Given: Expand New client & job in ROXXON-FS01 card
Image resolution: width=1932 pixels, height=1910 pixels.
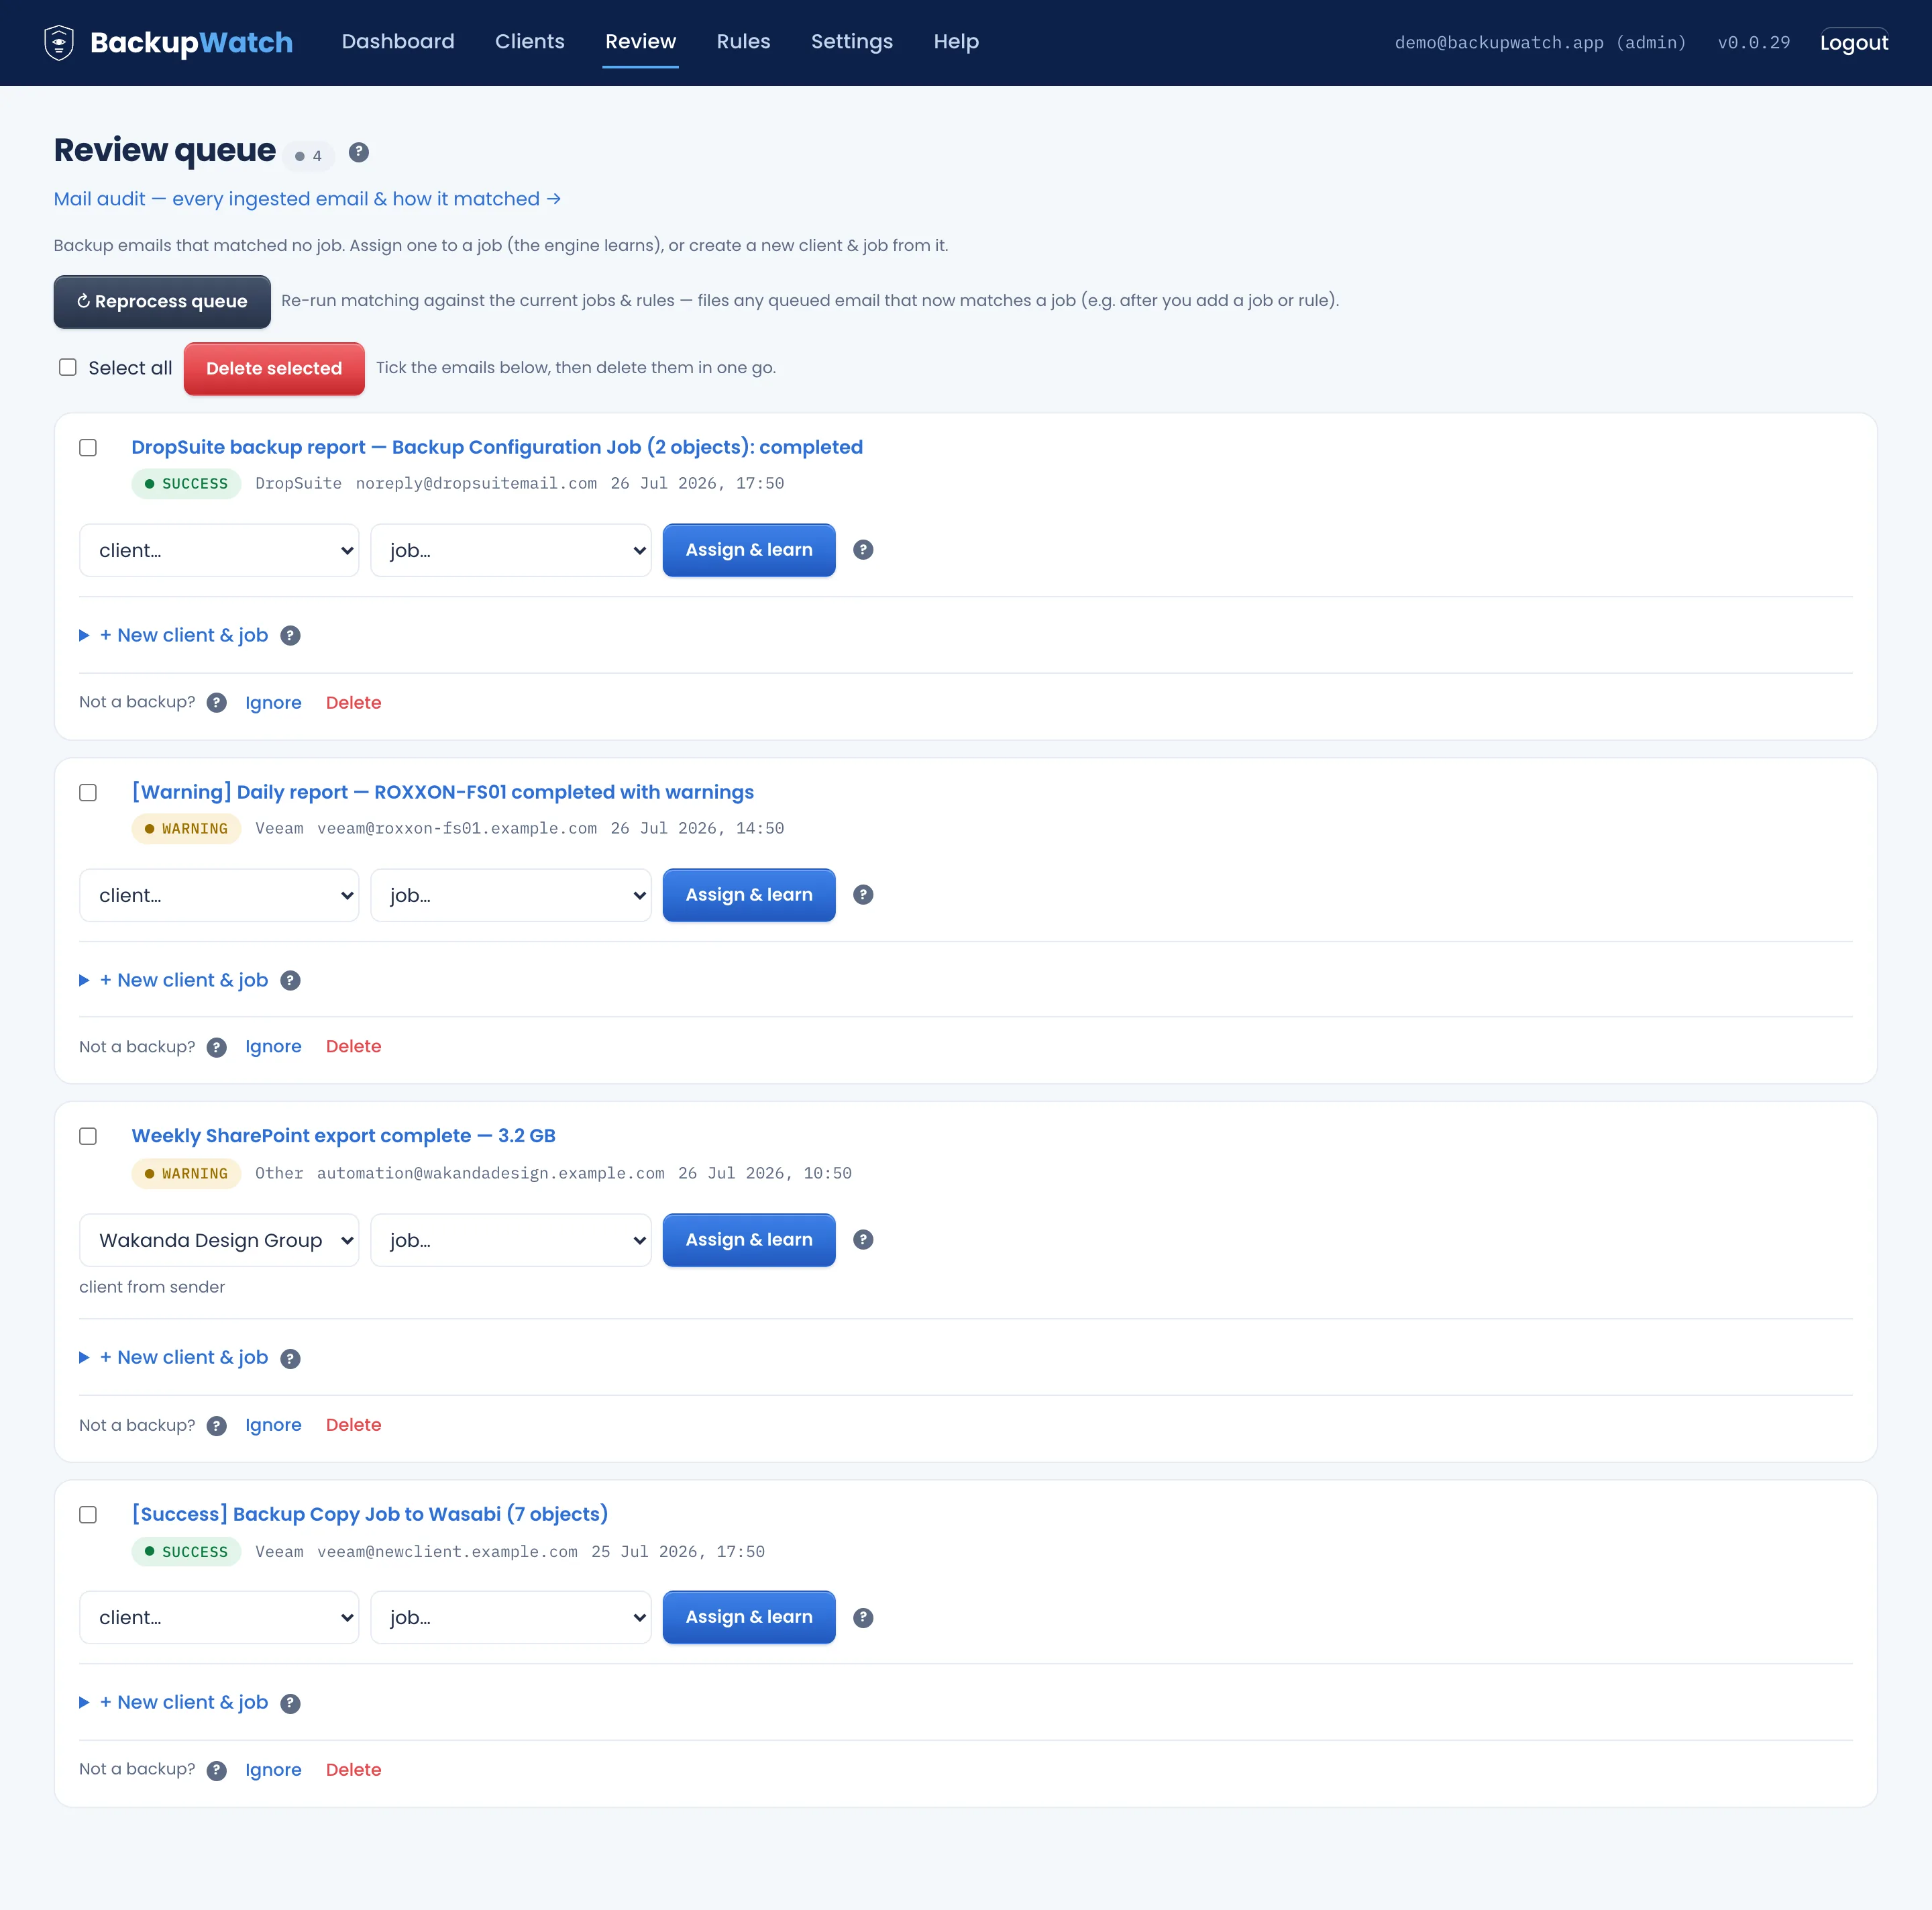Looking at the screenshot, I should point(174,981).
